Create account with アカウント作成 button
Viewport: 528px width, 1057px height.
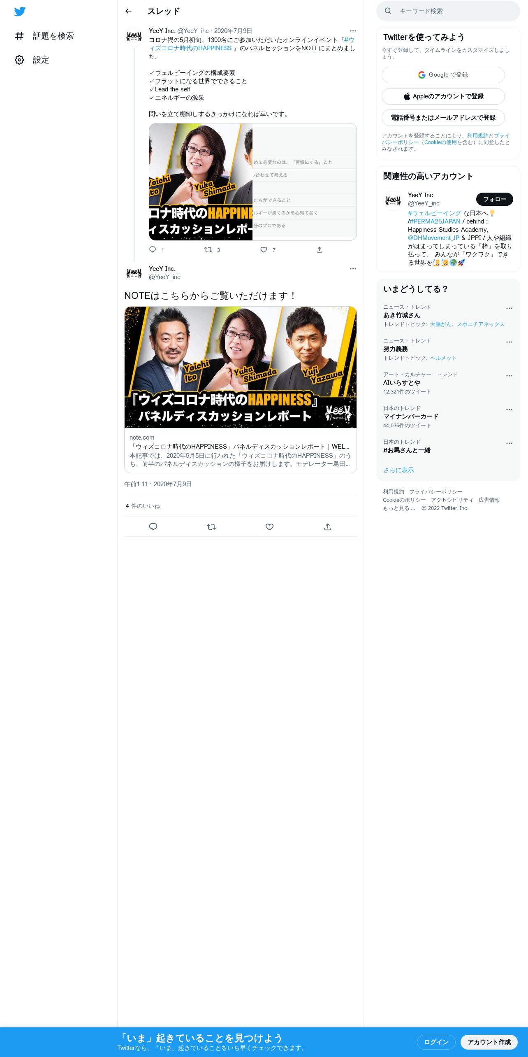point(489,1042)
